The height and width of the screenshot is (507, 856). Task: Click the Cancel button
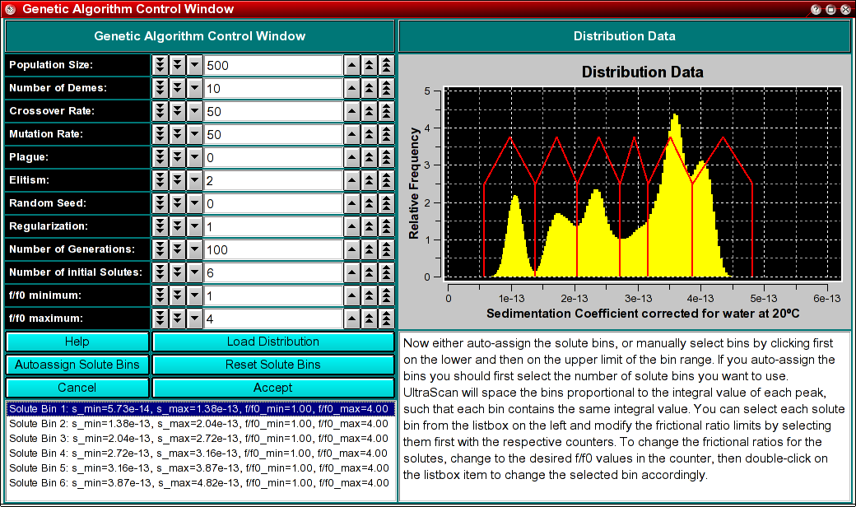[x=77, y=388]
